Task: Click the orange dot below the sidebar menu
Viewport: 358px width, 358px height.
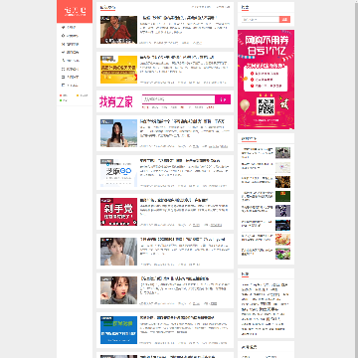Action: tap(78, 95)
